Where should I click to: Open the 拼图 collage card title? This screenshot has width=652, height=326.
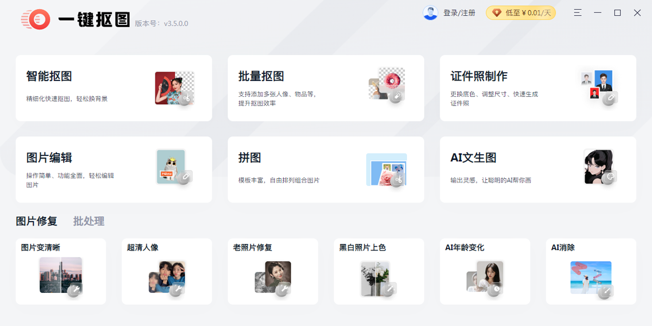click(x=249, y=158)
